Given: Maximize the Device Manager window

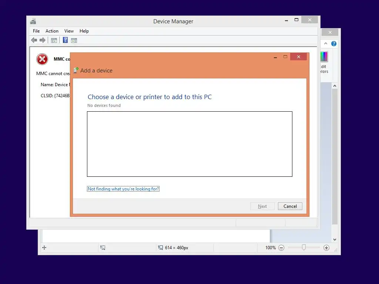Looking at the screenshot, I should coord(296,20).
